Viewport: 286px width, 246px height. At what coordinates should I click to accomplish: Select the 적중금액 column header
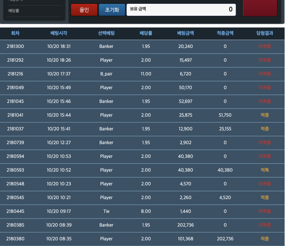click(x=225, y=33)
